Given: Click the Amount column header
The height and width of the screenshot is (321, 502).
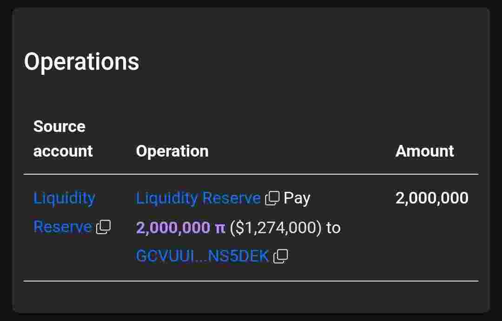Looking at the screenshot, I should click(x=424, y=151).
